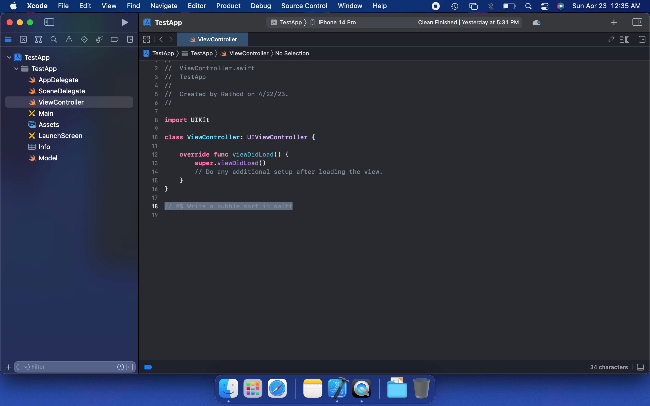
Task: Open the Product menu
Action: coord(228,6)
